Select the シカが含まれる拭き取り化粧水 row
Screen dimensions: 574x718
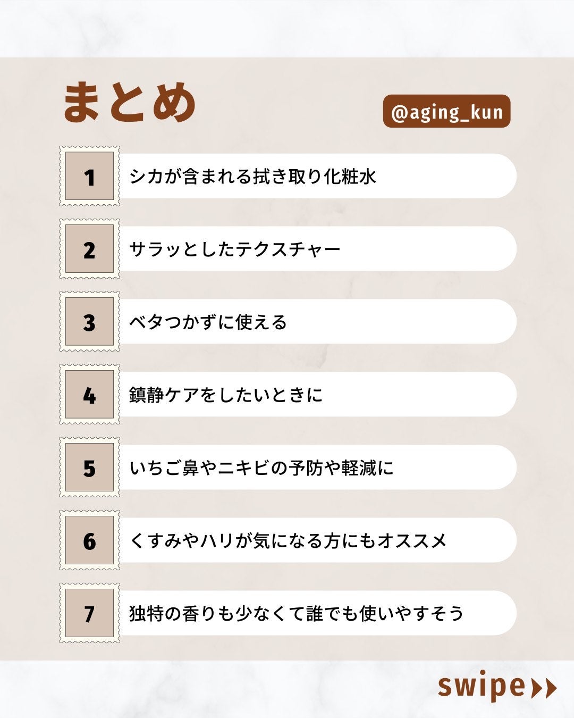316,176
